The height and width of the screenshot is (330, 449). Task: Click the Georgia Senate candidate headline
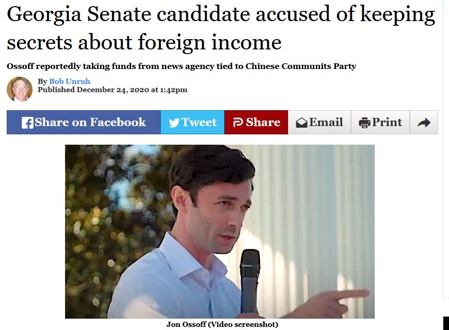(221, 28)
